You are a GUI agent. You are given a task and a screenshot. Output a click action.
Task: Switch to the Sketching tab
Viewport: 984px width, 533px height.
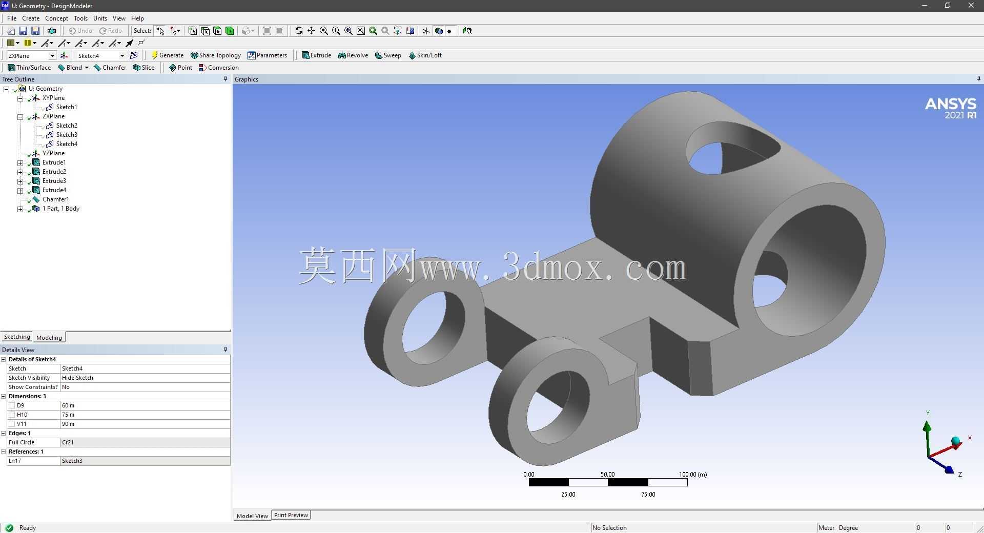[x=17, y=337]
